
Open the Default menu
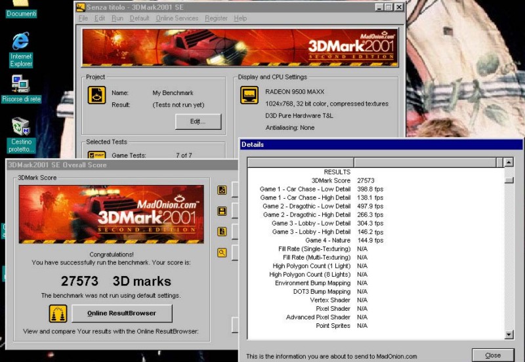[139, 18]
